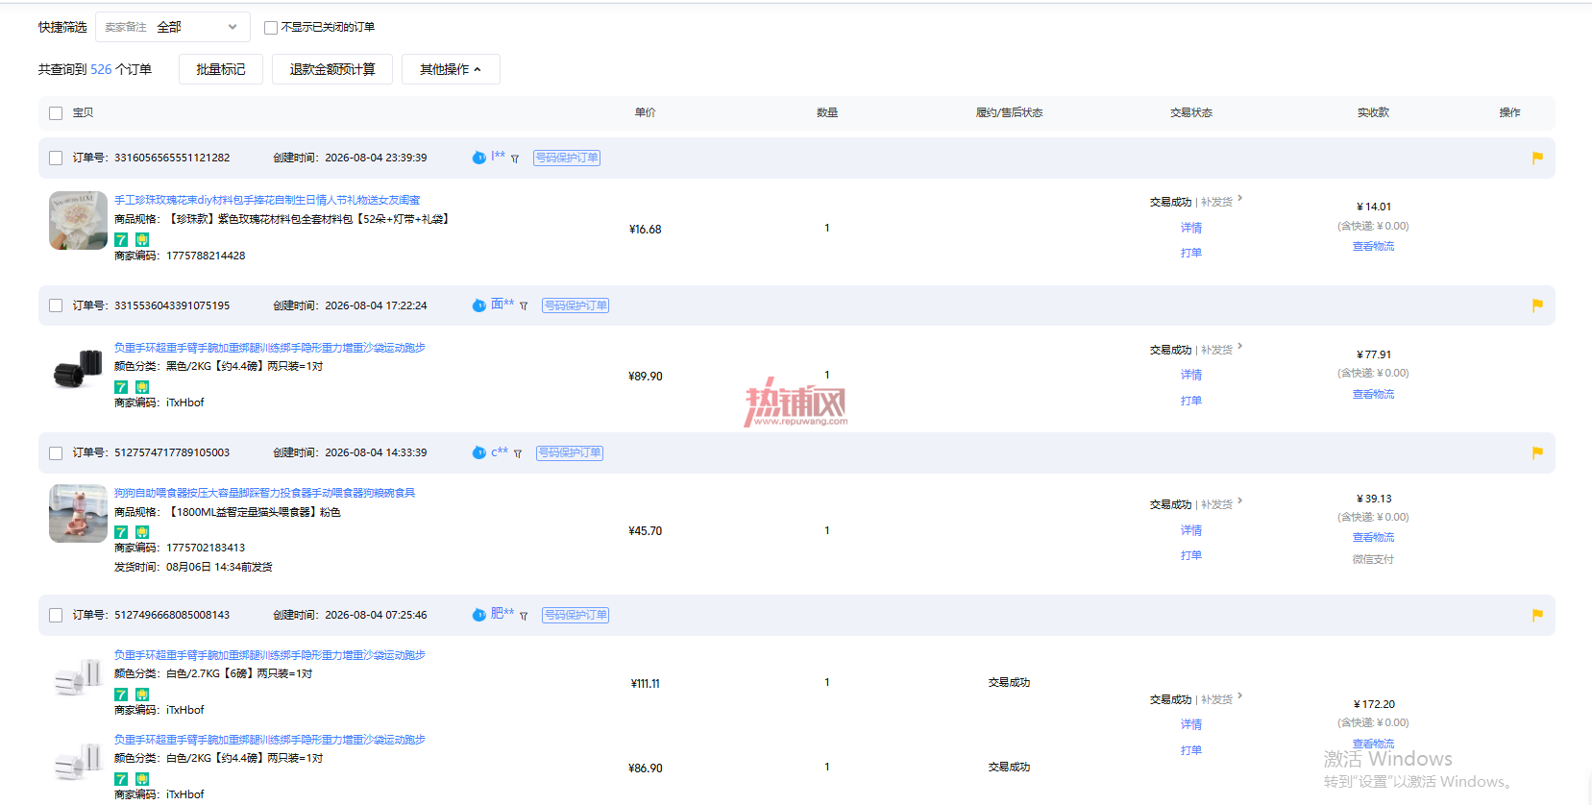Open the dog feeder product thumbnail
Screen dimensions: 1592x805
[78, 514]
